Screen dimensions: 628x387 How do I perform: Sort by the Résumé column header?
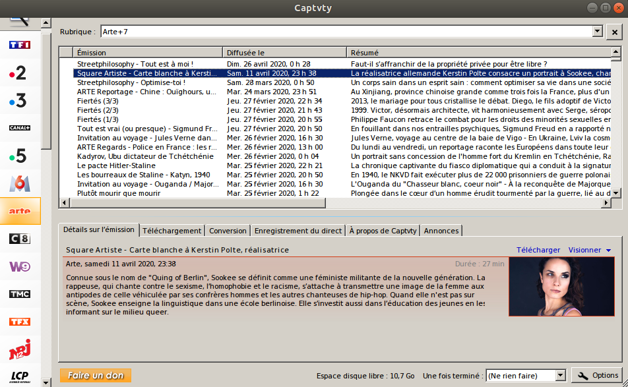(x=479, y=53)
